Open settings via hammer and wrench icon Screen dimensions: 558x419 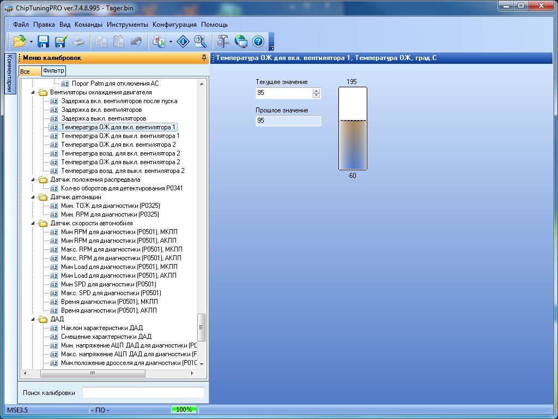[x=223, y=41]
